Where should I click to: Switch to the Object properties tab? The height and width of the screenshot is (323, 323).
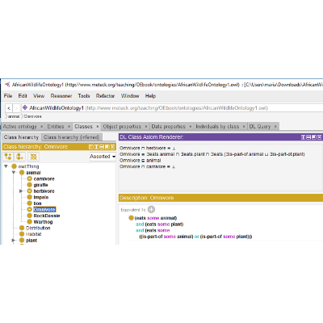coord(122,127)
